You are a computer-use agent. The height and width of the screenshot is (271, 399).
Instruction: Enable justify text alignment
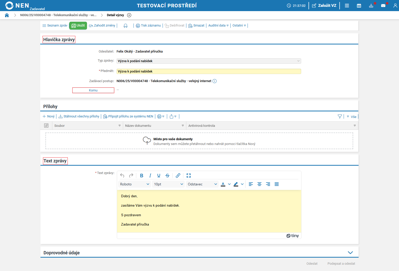pos(277,184)
